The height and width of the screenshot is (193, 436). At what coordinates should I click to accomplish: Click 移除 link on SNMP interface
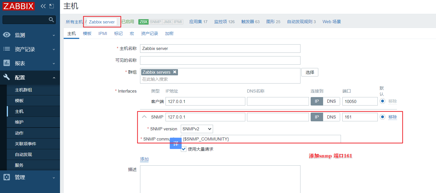(393, 117)
